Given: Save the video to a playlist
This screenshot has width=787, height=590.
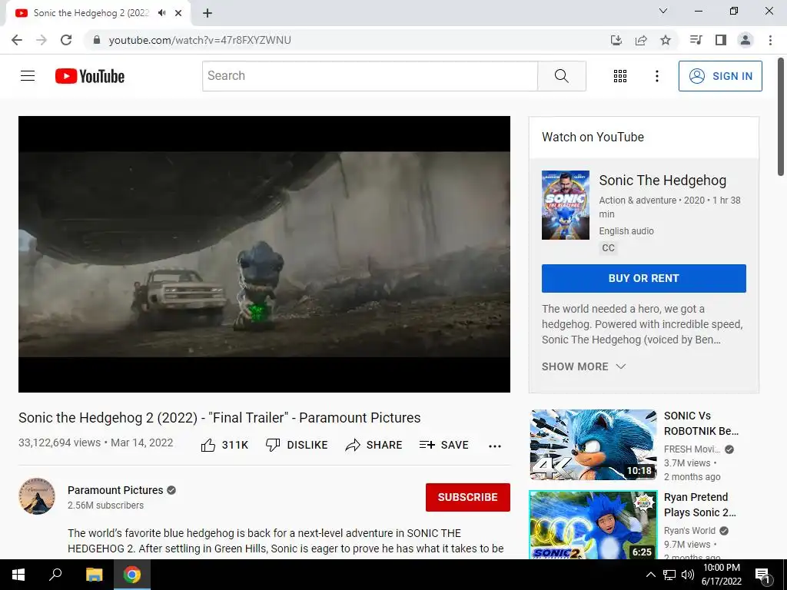Looking at the screenshot, I should (x=444, y=445).
